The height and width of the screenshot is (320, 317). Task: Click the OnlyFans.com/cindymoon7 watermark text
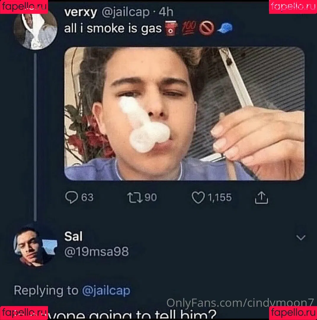coord(240,303)
